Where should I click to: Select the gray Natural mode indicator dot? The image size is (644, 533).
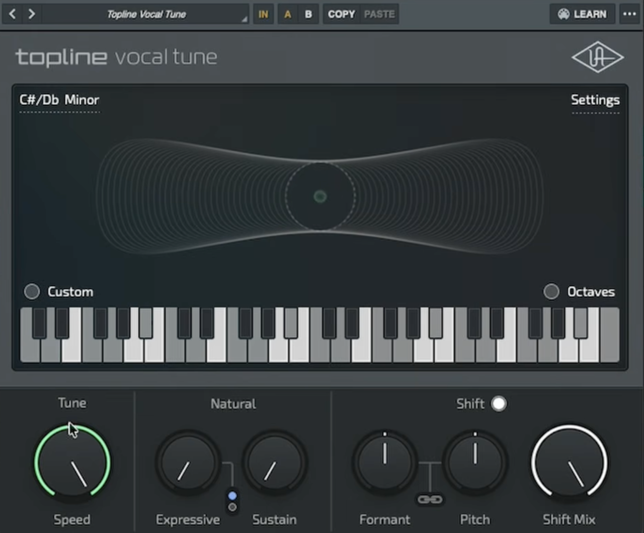point(232,507)
